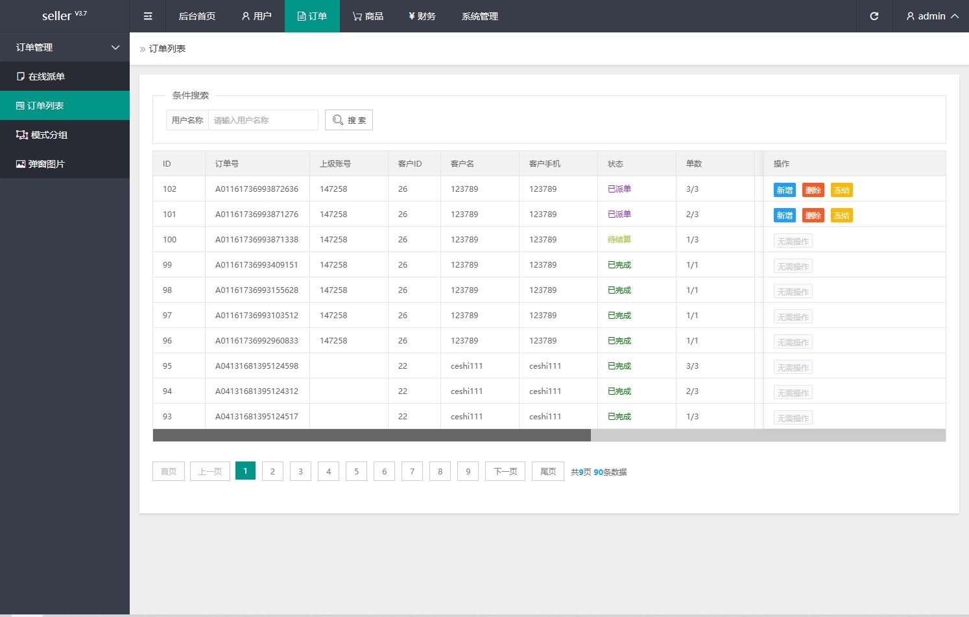Click the refresh icon in top bar
The width and height of the screenshot is (969, 617).
click(874, 16)
